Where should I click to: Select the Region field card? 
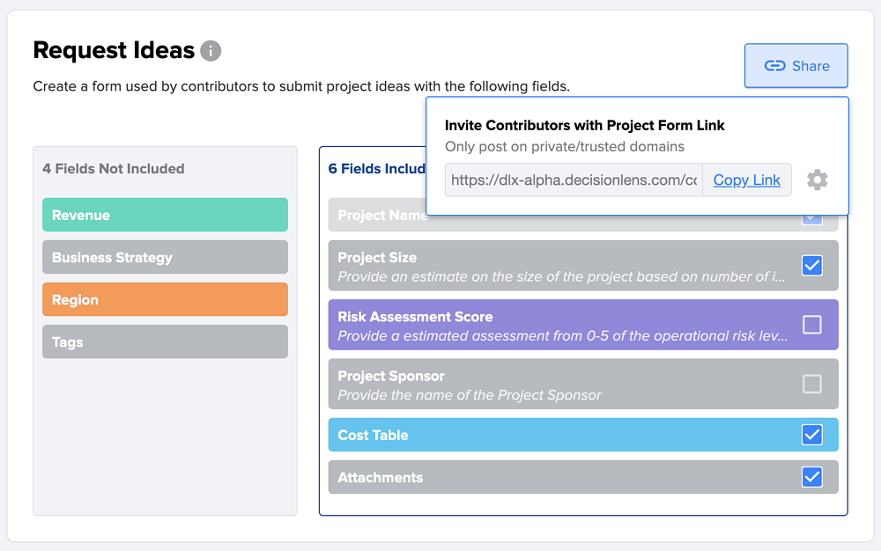(x=165, y=299)
